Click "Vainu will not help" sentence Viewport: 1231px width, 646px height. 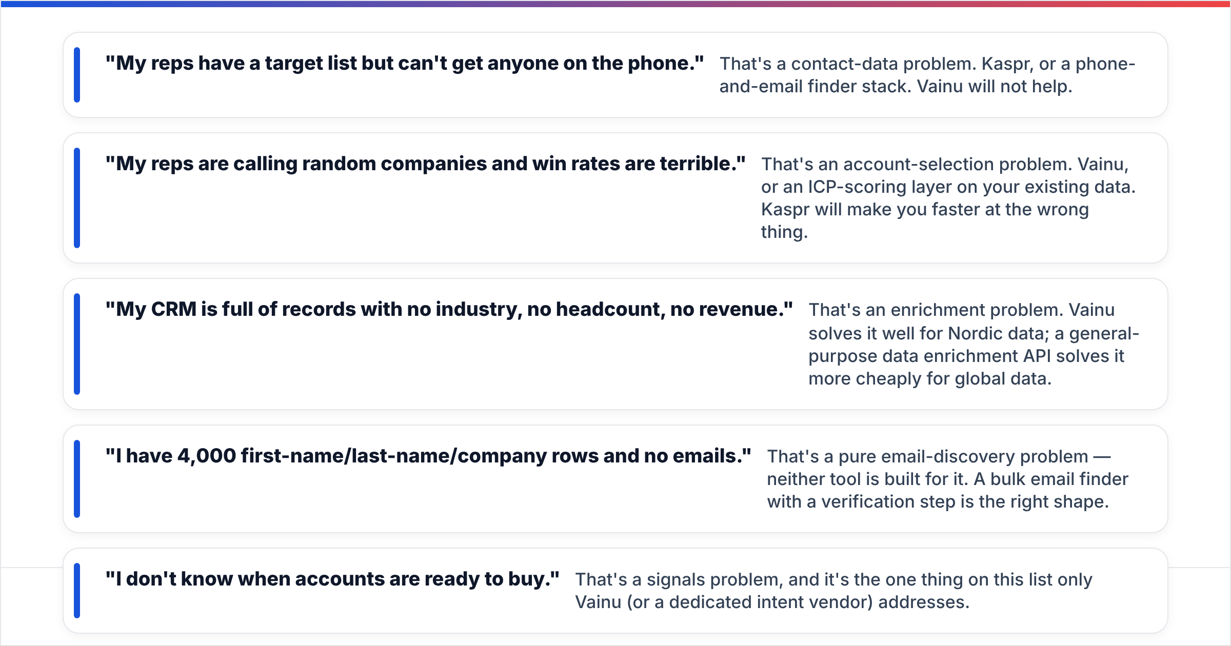click(x=995, y=86)
